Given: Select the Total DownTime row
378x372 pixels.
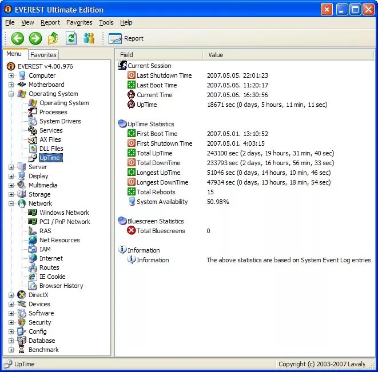Looking at the screenshot, I should tap(245, 163).
